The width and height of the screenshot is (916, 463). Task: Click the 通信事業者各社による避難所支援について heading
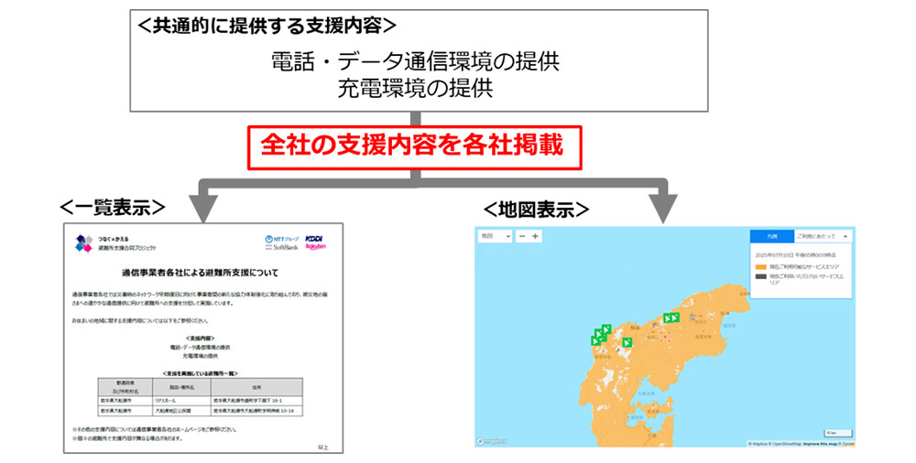click(x=199, y=273)
